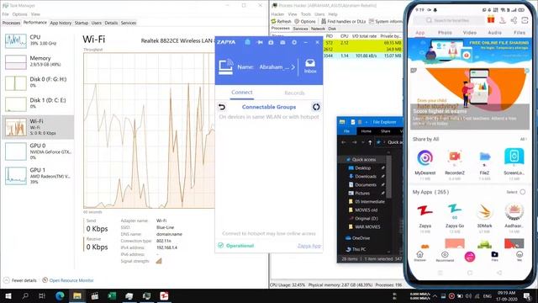This screenshot has height=303, width=538.
Task: Tap the MyDearest app icon on phone
Action: click(x=425, y=157)
